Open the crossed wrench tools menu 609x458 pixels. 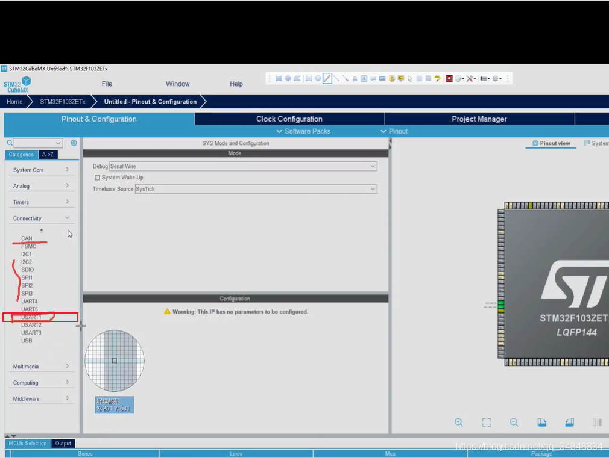pos(471,78)
